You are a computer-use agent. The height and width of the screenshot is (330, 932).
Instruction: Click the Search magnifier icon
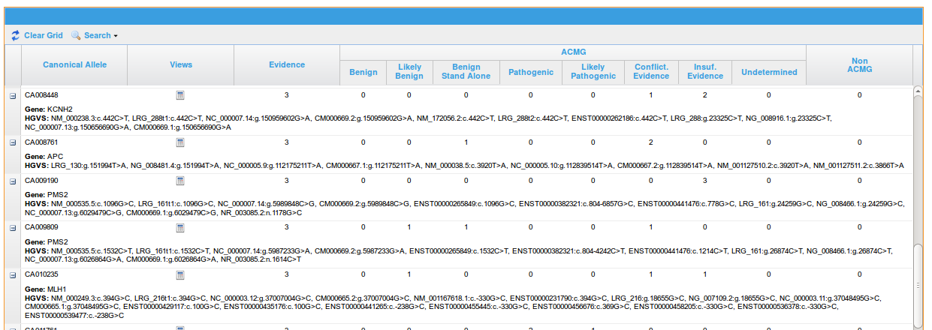point(76,35)
